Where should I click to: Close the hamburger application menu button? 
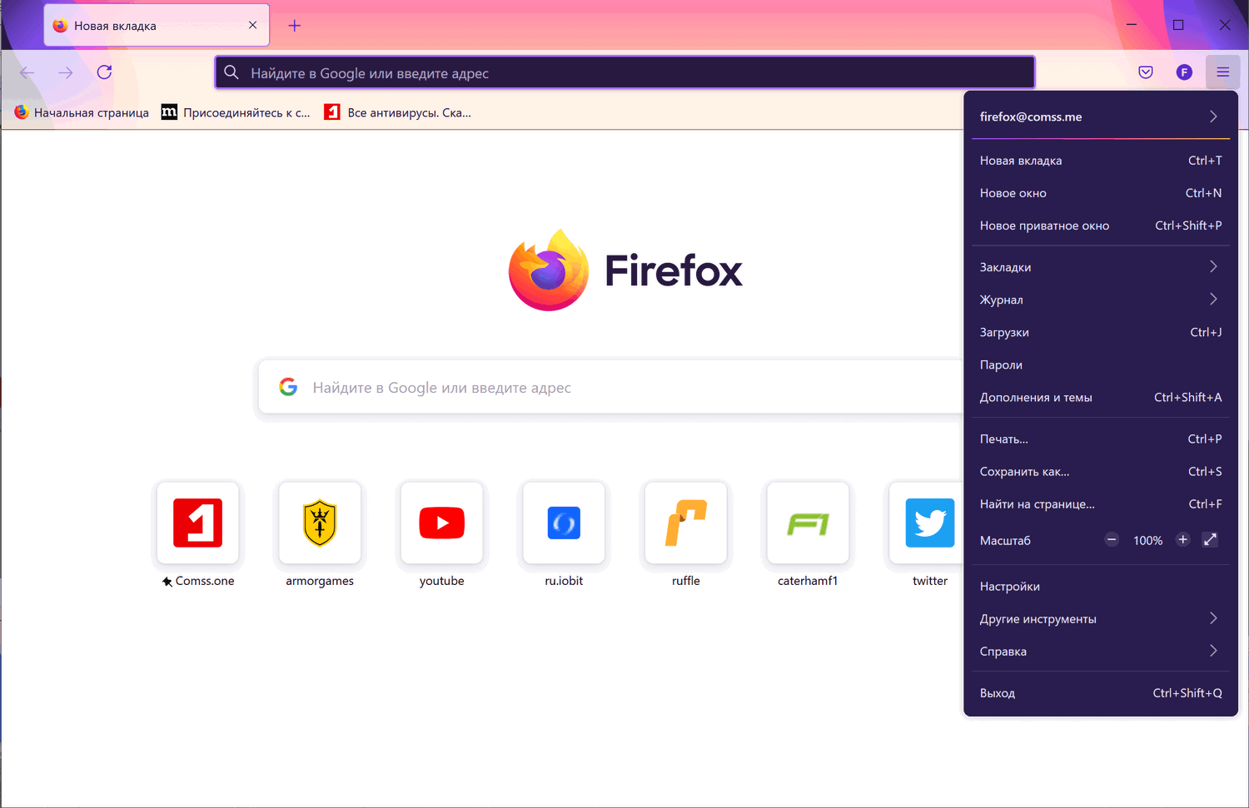[1222, 72]
